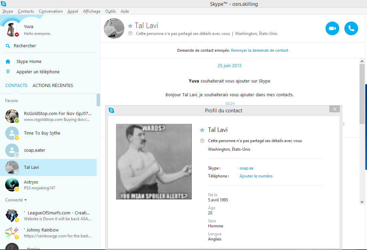Viewport: 367px width, 250px height.
Task: Open Skype Home
Action: [29, 62]
